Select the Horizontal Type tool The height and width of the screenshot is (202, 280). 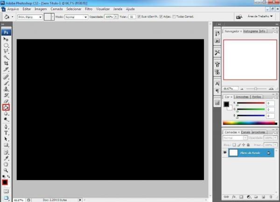(x=6, y=133)
